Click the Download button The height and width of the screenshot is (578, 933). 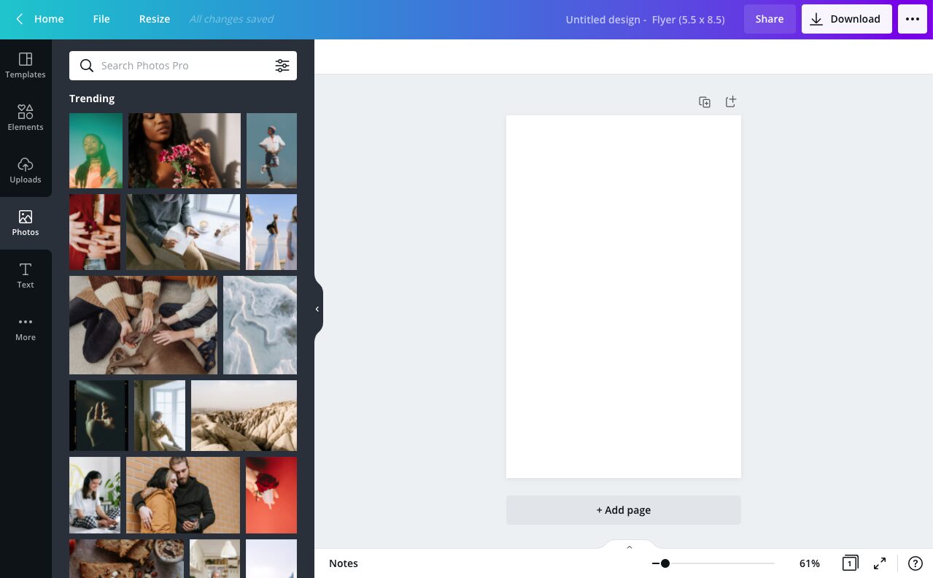point(846,19)
